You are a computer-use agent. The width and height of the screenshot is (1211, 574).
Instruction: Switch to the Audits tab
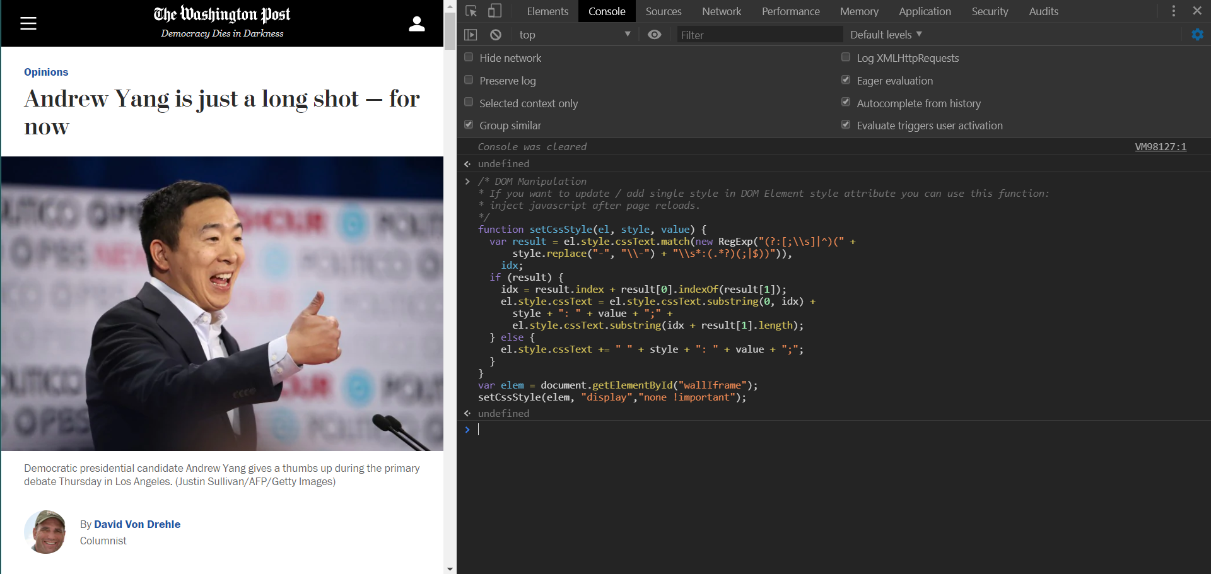[1043, 11]
